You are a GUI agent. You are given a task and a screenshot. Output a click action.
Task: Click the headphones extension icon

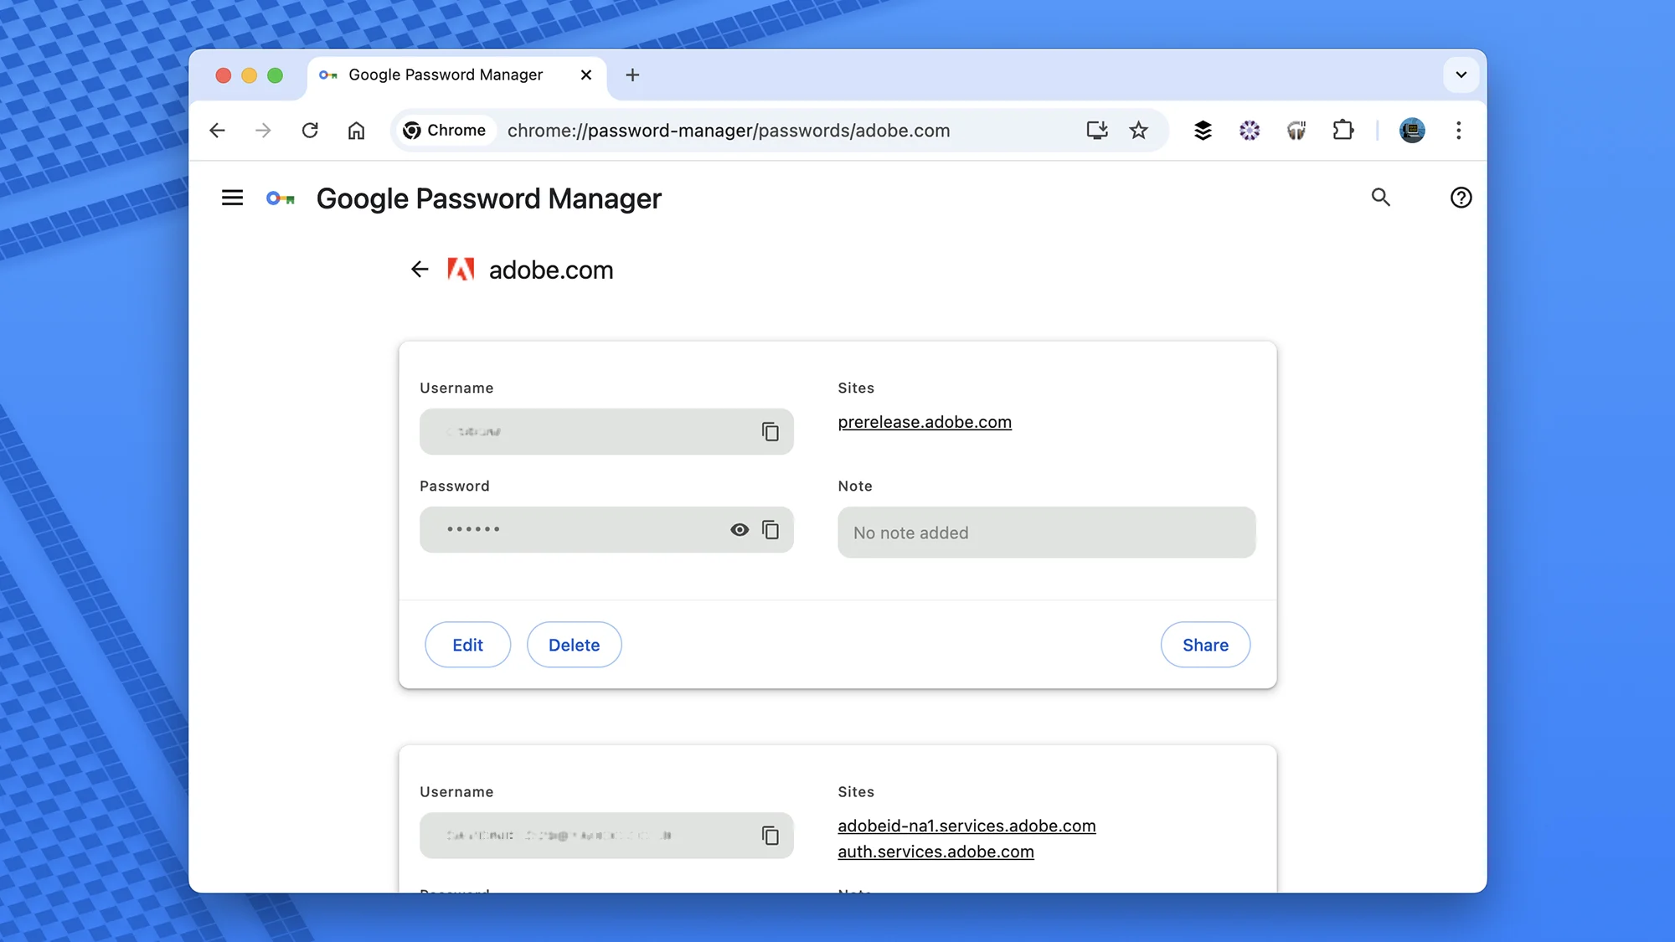[1296, 130]
